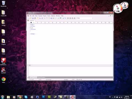The height and width of the screenshot is (99, 132).
Task: Select the Folder desktop icon
Action: 4,51
